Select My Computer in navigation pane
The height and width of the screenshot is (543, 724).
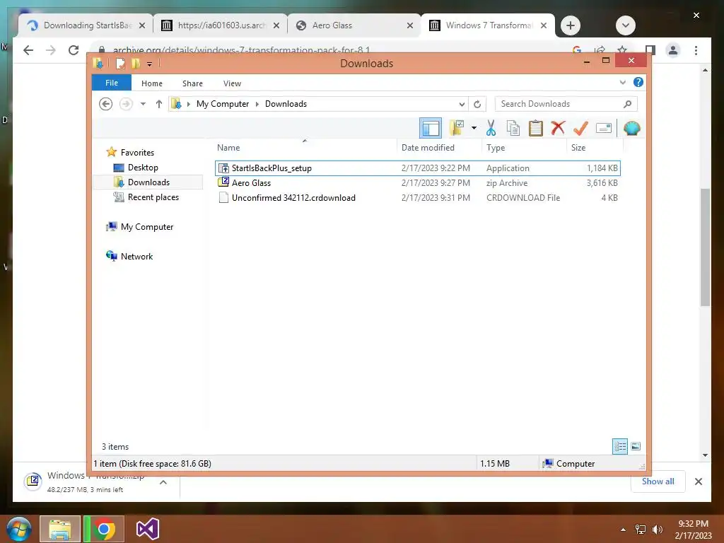147,227
